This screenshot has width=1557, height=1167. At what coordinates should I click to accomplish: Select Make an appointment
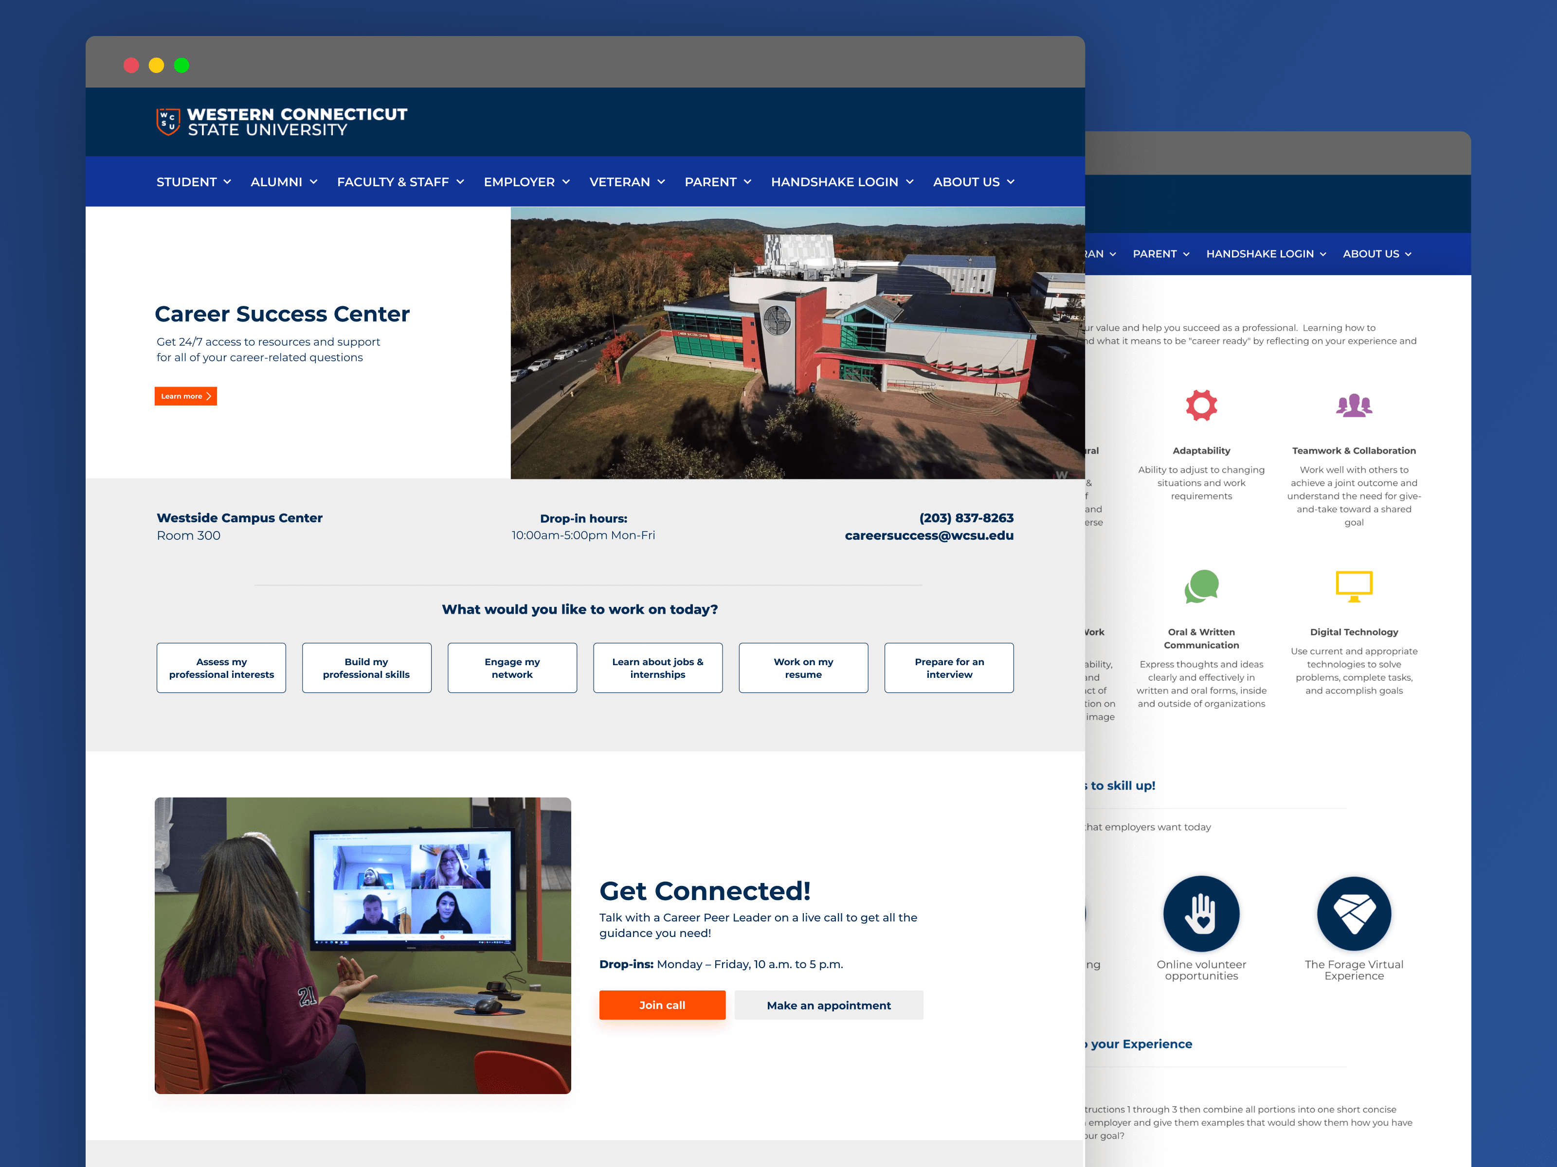[829, 1005]
